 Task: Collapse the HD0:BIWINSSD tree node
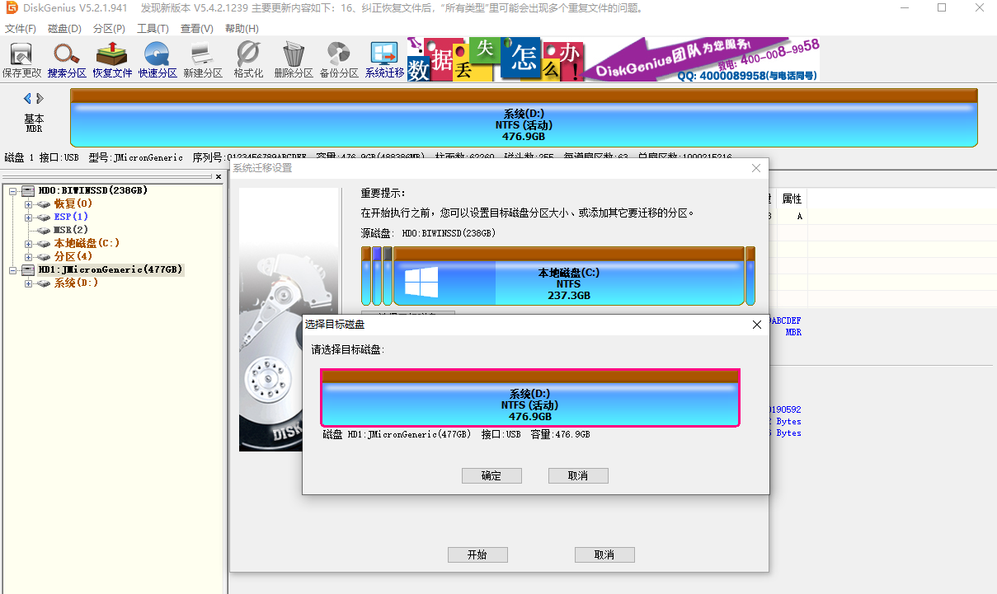13,190
